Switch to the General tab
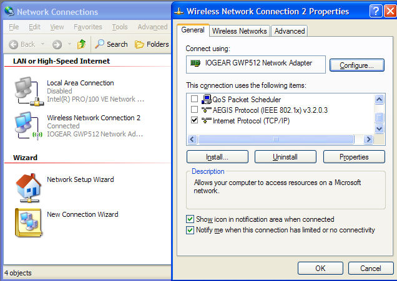Viewport: 397px width, 281px height. pos(193,30)
